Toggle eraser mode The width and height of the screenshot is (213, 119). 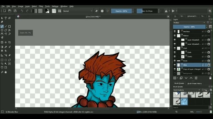point(97,11)
